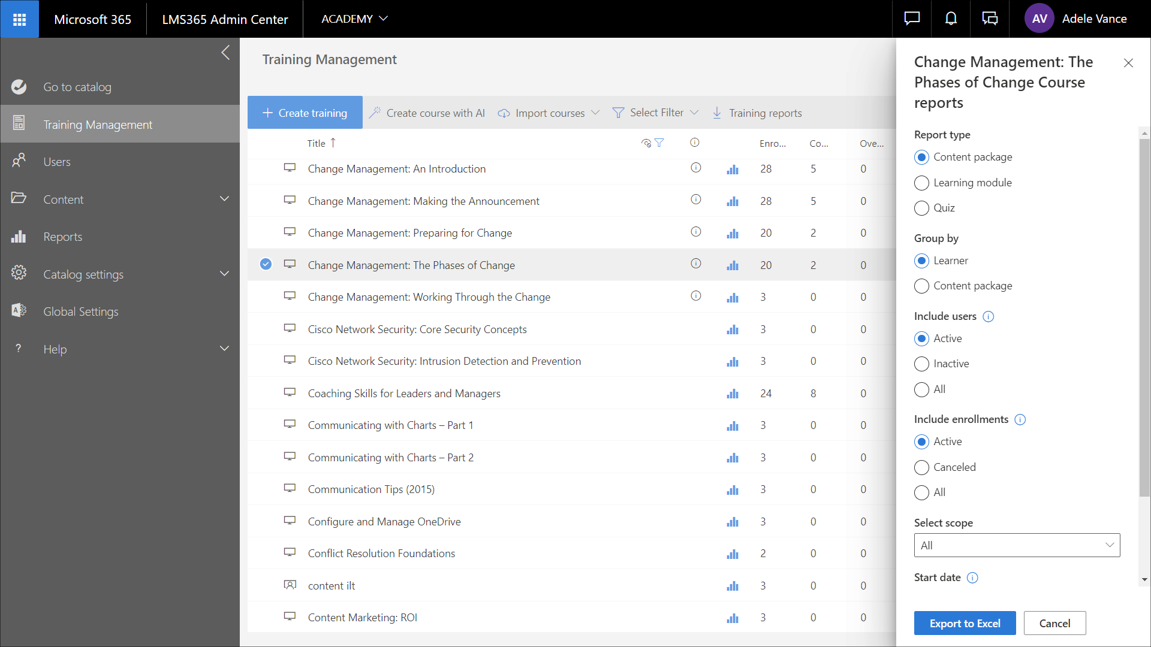Expand the ACADEMY catalog dropdown
The image size is (1151, 647).
pyautogui.click(x=354, y=19)
